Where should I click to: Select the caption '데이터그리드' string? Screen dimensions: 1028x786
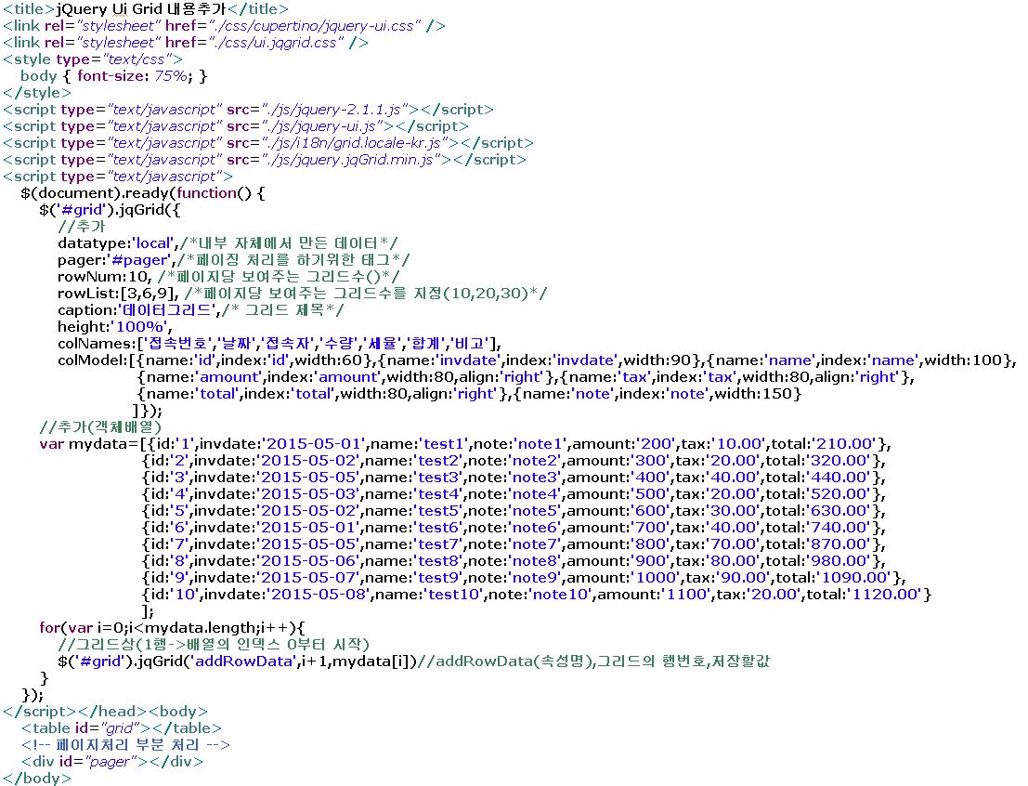point(167,310)
